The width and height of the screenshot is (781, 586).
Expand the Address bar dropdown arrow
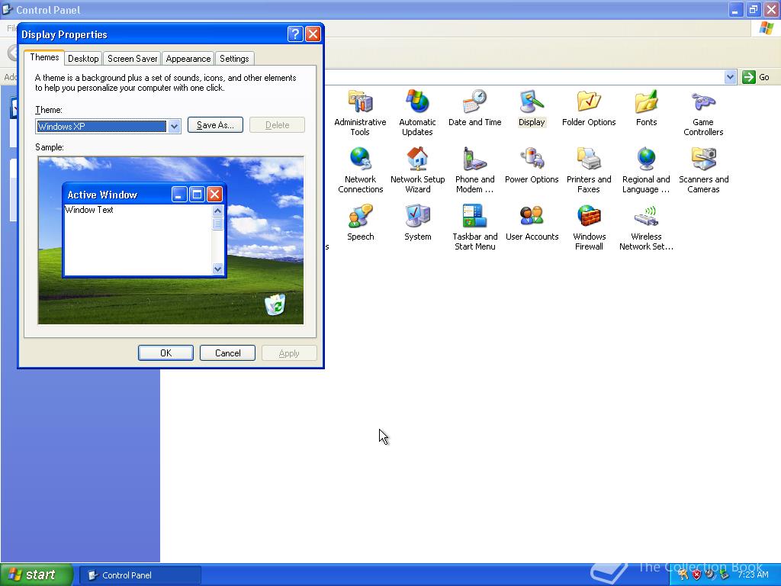click(x=730, y=77)
